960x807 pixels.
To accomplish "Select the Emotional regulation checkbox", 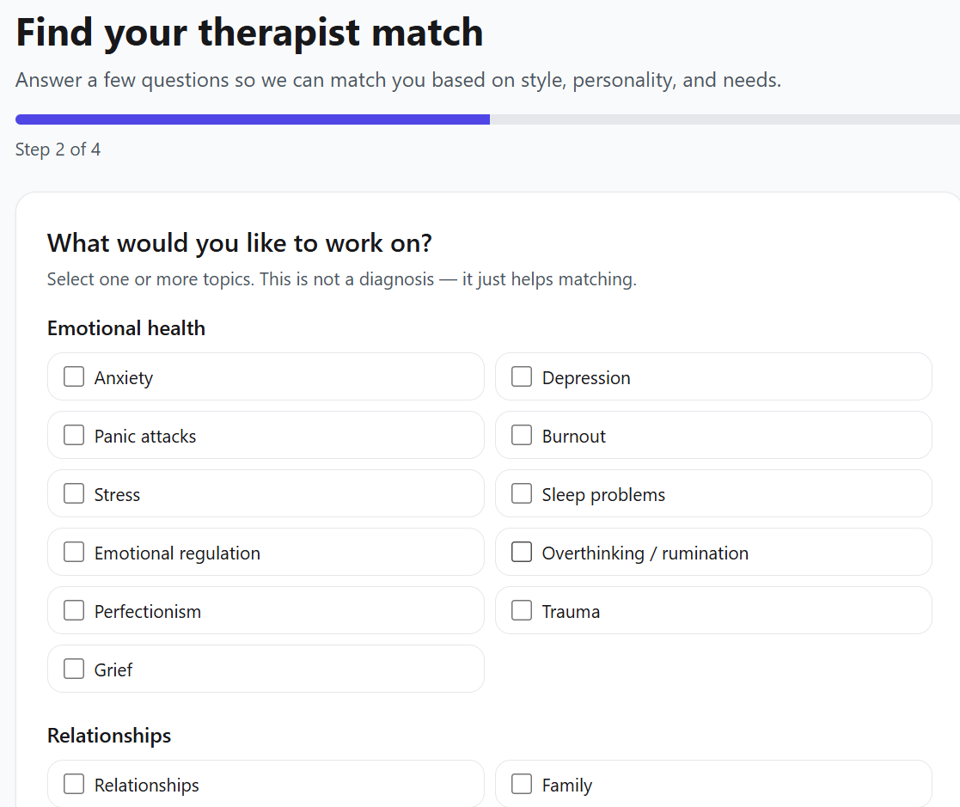I will (74, 553).
